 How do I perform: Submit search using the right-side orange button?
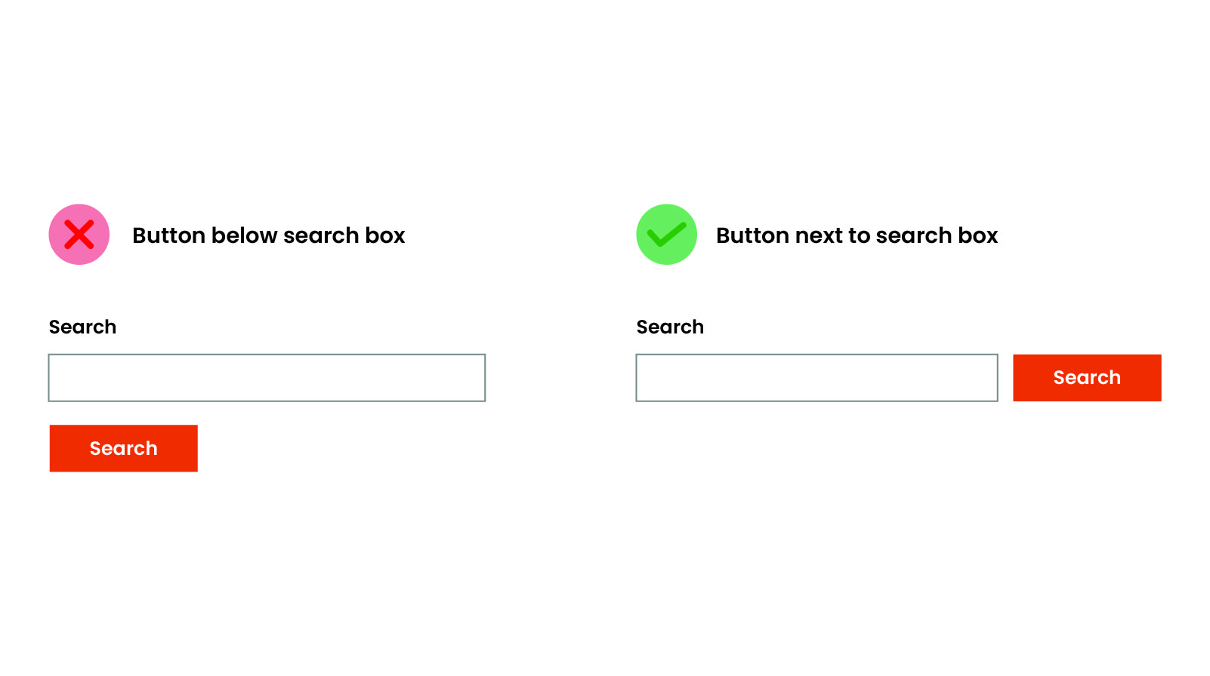pyautogui.click(x=1087, y=378)
